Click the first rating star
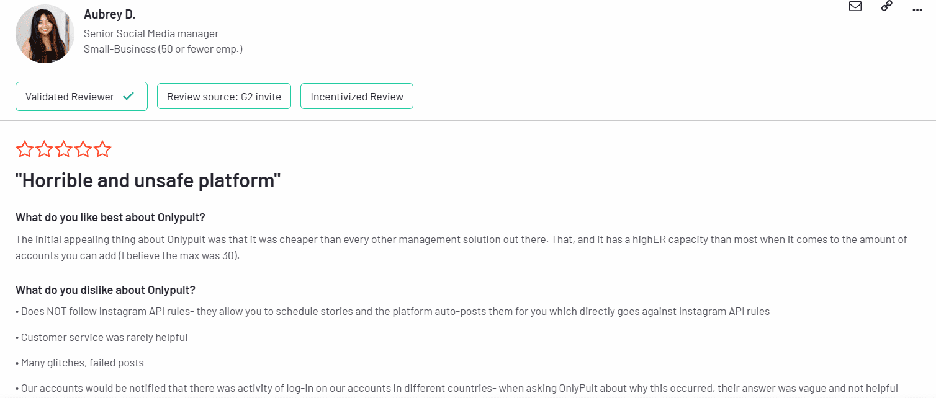The height and width of the screenshot is (398, 936). point(25,149)
